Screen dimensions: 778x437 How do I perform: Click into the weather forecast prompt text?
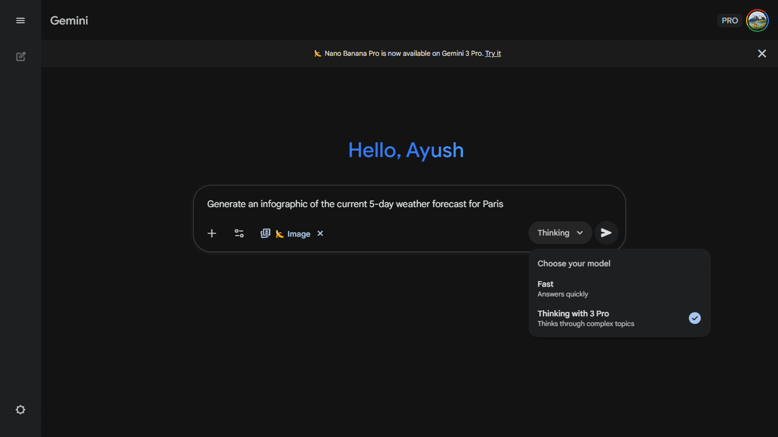click(x=355, y=204)
